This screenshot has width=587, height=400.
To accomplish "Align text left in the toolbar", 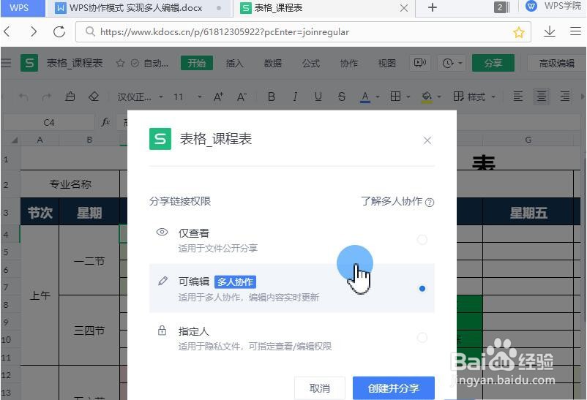I will (517, 97).
